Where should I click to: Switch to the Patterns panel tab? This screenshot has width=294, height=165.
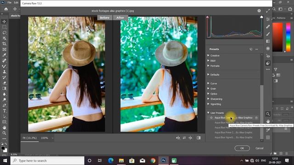coord(281,18)
